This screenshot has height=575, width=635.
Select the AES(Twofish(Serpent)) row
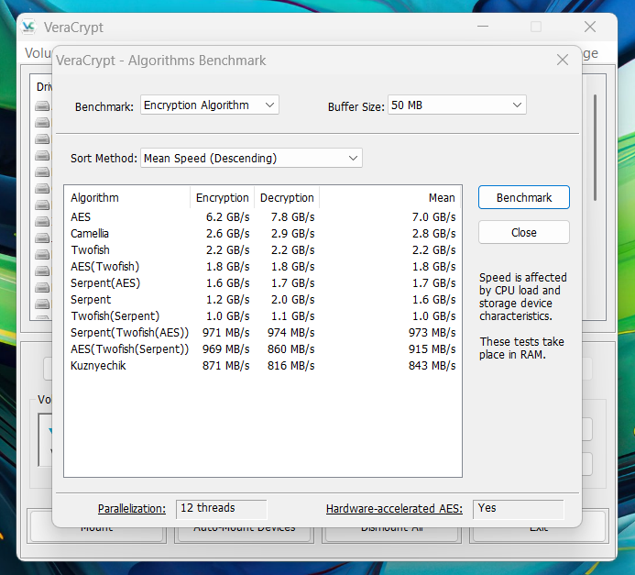coord(263,348)
